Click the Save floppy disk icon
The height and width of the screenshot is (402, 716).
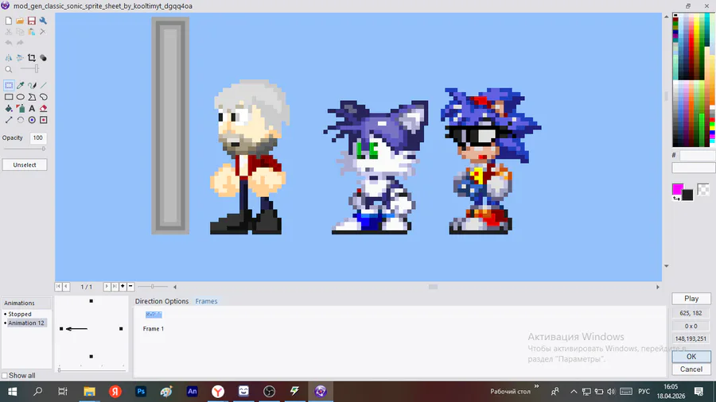[32, 21]
